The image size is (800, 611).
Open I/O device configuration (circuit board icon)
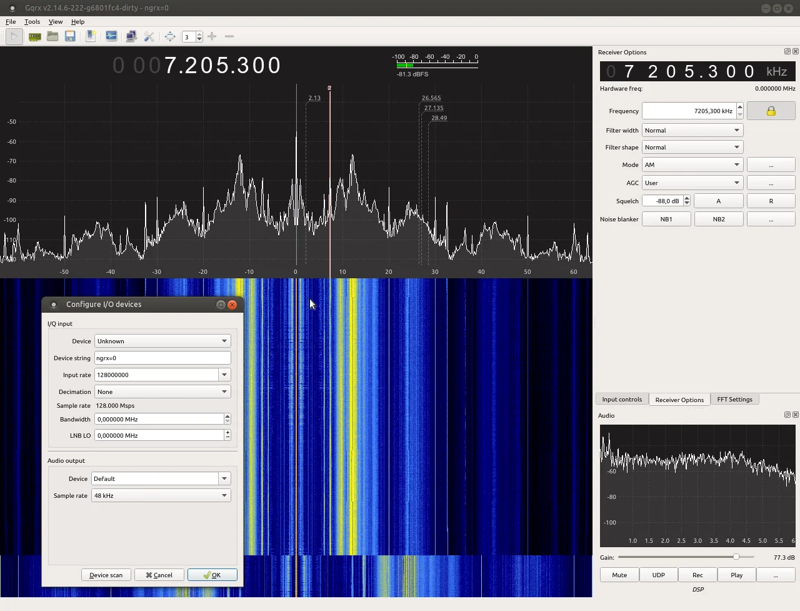[x=35, y=36]
